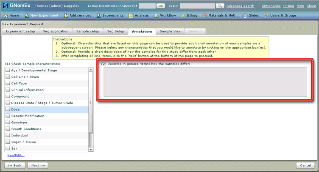
Task: Click the Experiments flask icon
Action: pos(98,15)
